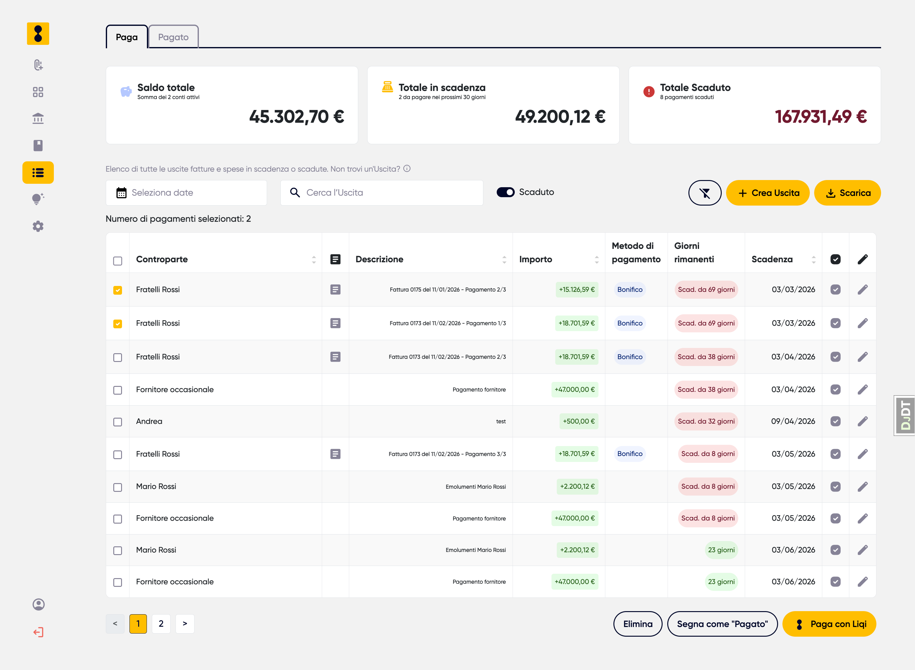Image resolution: width=915 pixels, height=670 pixels.
Task: Click the 49.200,12 € Totale in scadenza value
Action: (560, 117)
